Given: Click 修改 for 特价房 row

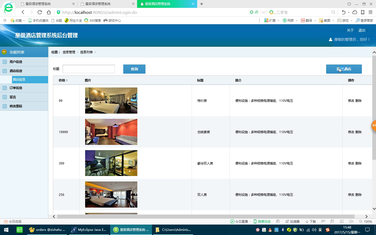Looking at the screenshot, I should point(351,101).
